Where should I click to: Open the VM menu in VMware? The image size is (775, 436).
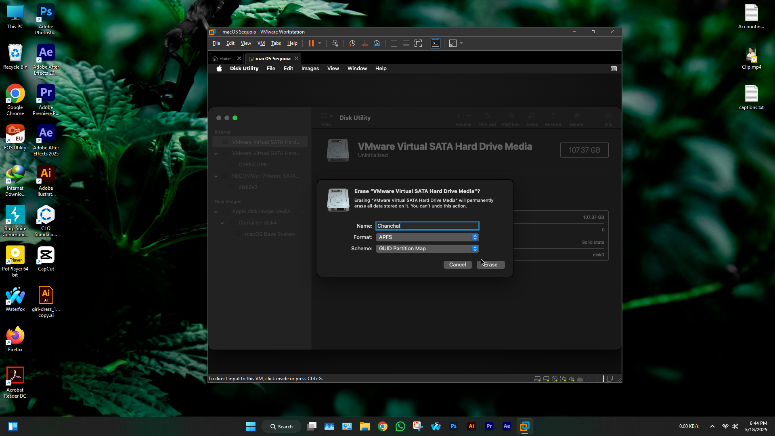pyautogui.click(x=261, y=43)
